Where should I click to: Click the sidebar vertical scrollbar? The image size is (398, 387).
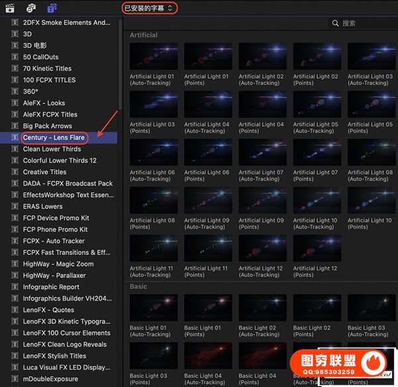point(120,66)
